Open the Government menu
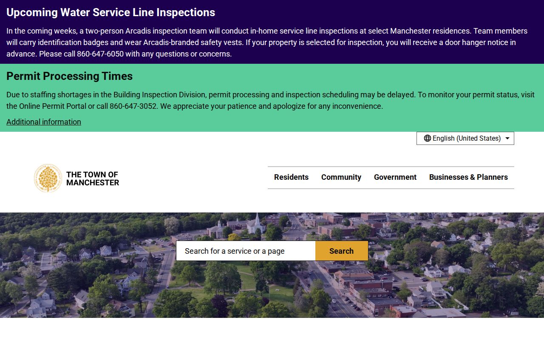This screenshot has height=340, width=544. click(x=395, y=177)
